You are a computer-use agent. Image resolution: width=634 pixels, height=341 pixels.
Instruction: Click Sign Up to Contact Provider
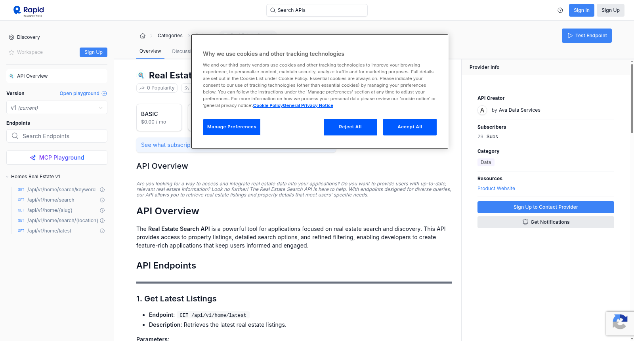(546, 207)
